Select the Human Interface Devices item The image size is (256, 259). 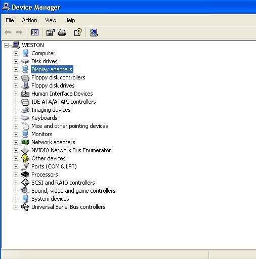(62, 94)
